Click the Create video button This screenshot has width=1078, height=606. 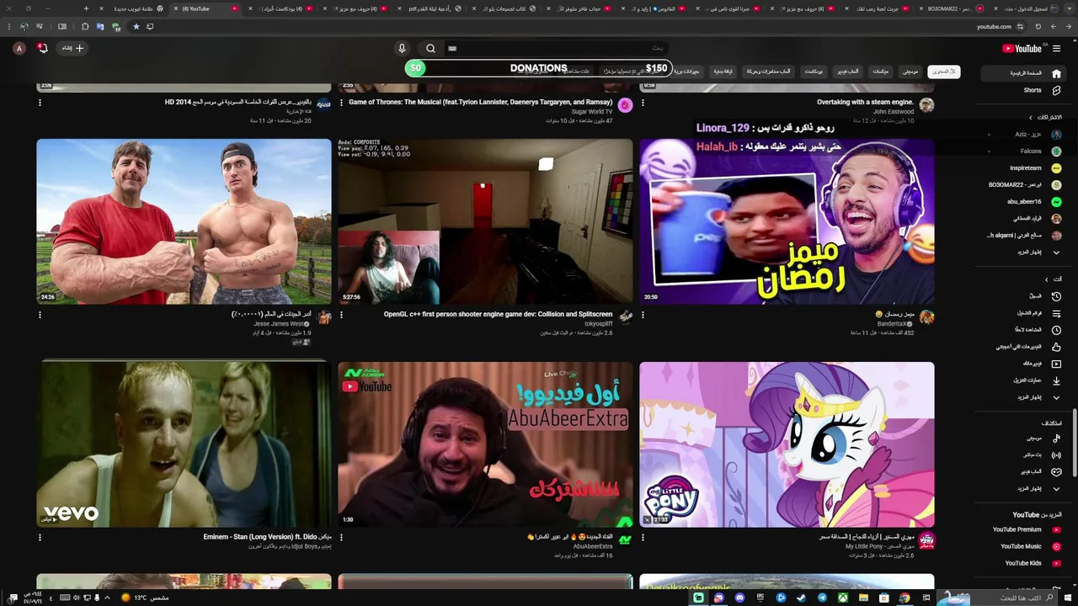coord(73,48)
